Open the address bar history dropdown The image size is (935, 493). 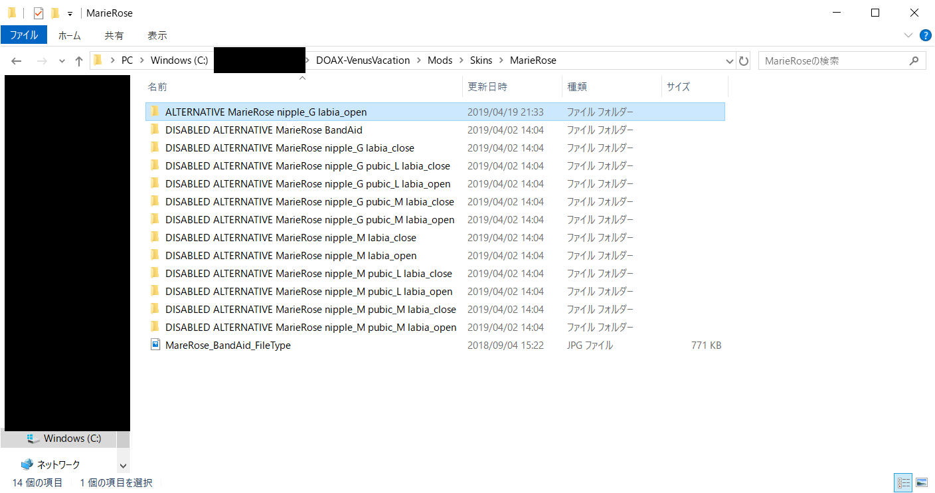pyautogui.click(x=729, y=60)
